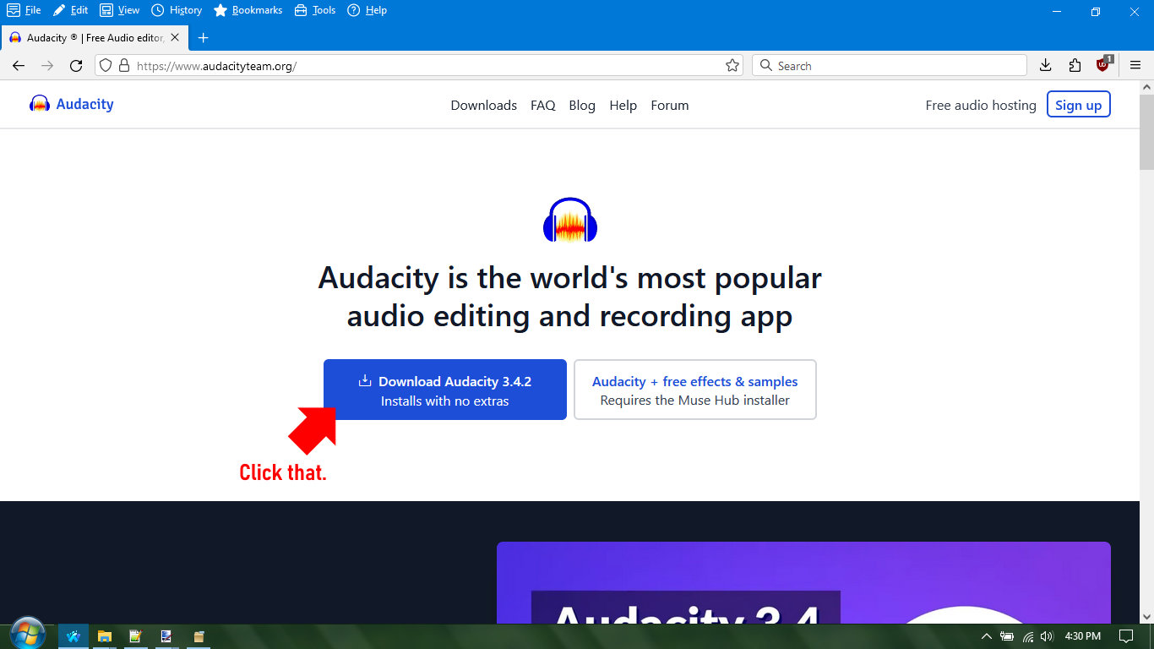Open the Downloads page

[483, 106]
